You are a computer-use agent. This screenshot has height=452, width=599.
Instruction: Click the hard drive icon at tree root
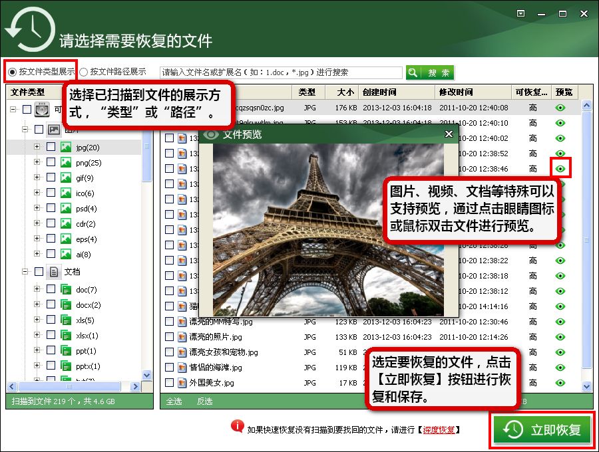coord(42,109)
